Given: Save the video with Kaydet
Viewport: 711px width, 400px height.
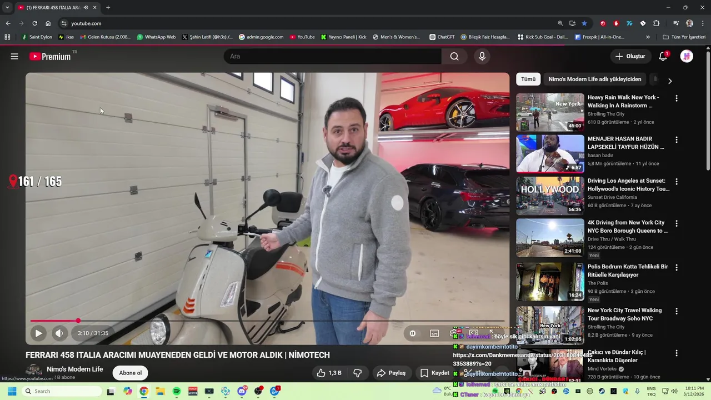Looking at the screenshot, I should click(435, 373).
